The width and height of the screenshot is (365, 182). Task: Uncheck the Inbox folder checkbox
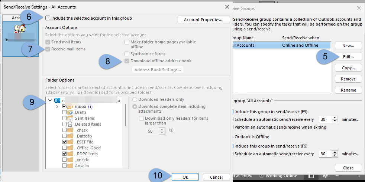point(64,106)
